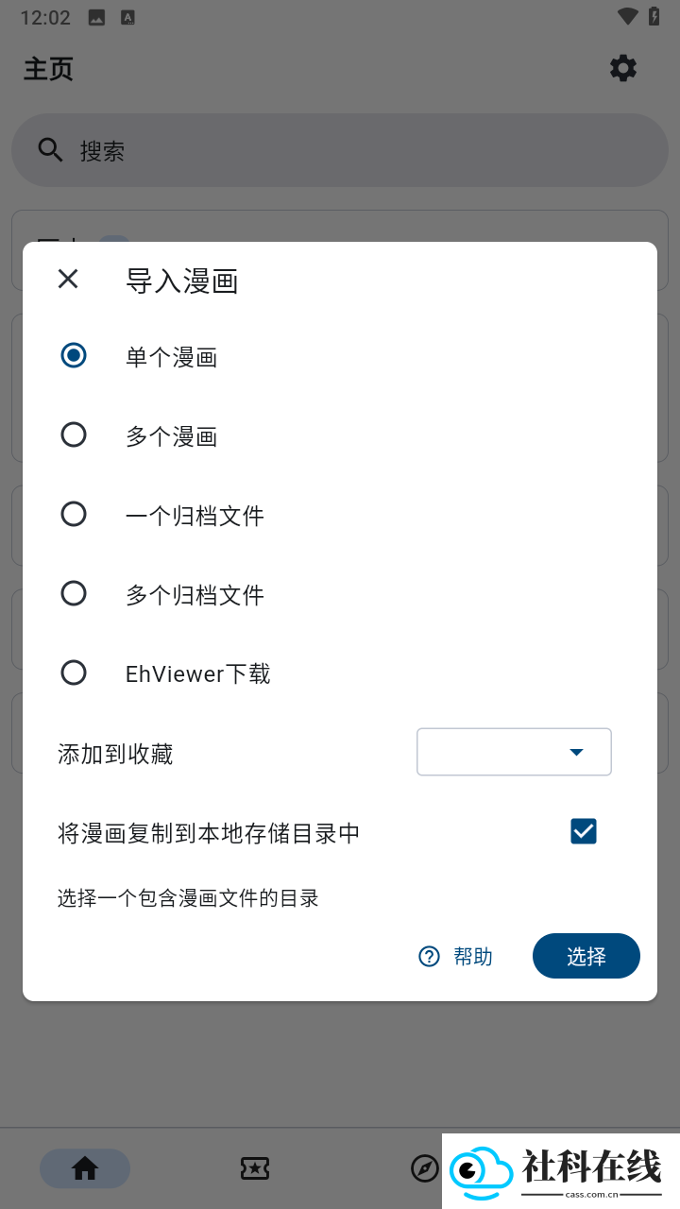Choose the 多个归档文件 radio option
This screenshot has width=680, height=1209.
[74, 593]
